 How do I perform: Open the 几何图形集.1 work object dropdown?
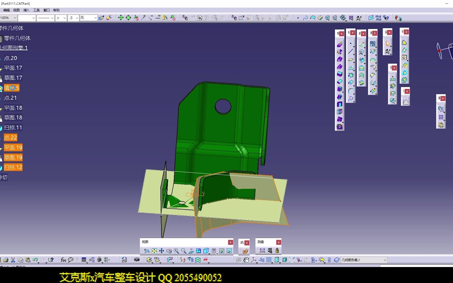tap(364, 260)
